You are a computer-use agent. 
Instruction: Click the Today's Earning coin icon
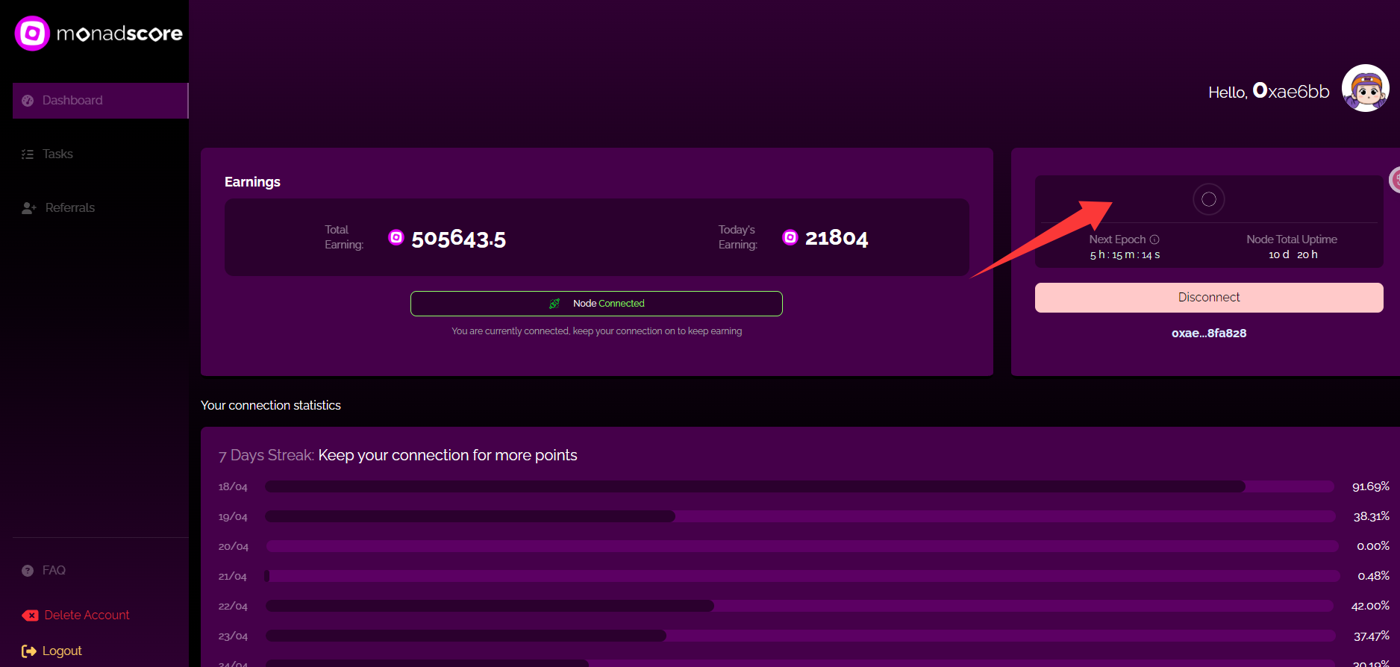(790, 237)
